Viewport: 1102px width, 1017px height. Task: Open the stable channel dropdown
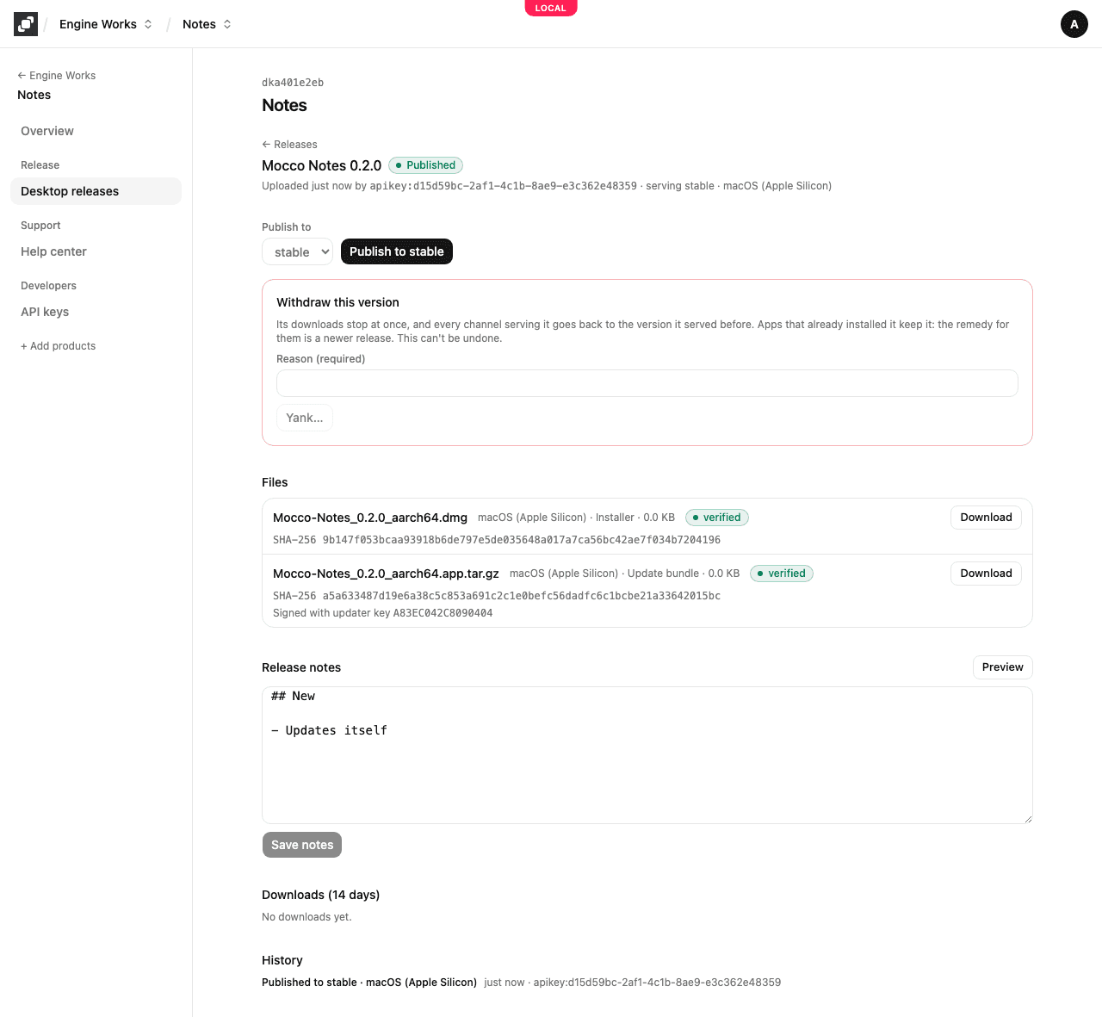297,251
